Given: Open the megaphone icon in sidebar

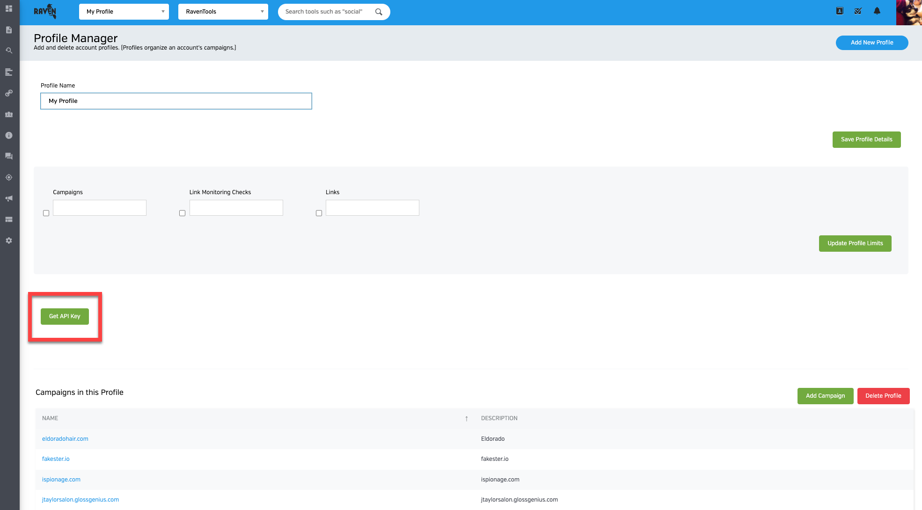Looking at the screenshot, I should [x=9, y=198].
